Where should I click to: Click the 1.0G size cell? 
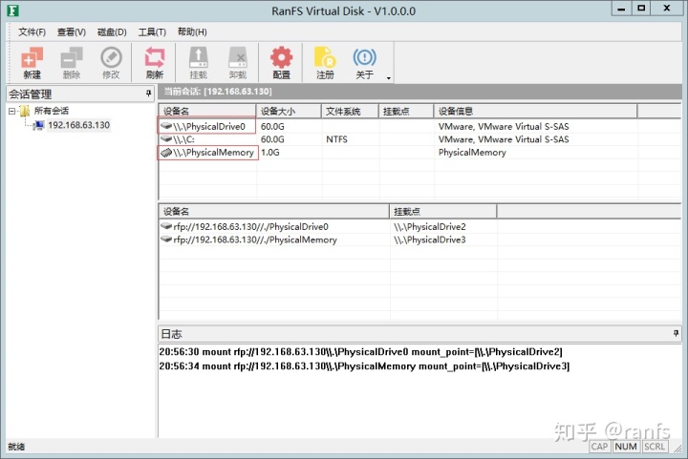270,153
